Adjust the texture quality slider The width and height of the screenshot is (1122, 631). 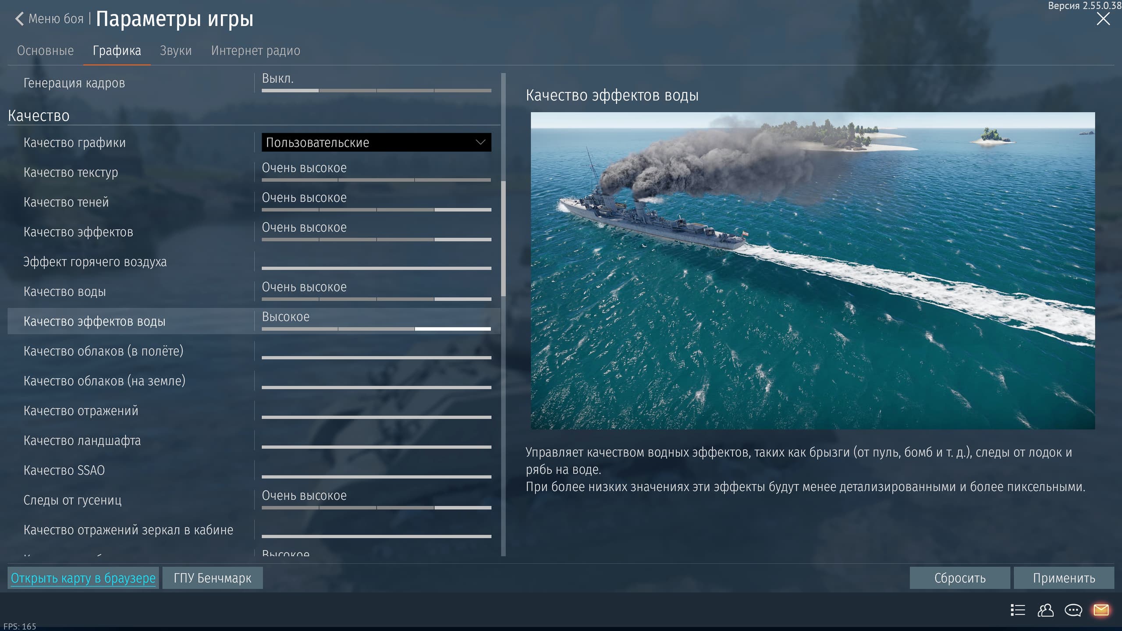click(x=376, y=180)
